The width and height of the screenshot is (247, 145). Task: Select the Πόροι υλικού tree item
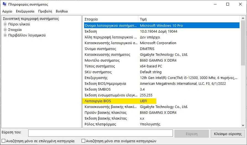click(x=19, y=24)
